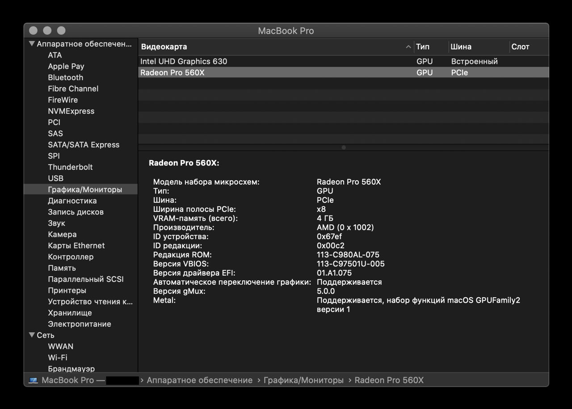This screenshot has width=572, height=409.
Task: Click the MacBook Pro computer icon in path bar
Action: 34,380
